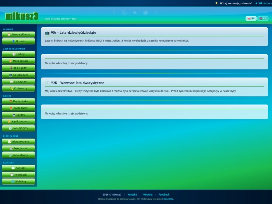This screenshot has width=272, height=204.
Task: Visit the Co tworzę section
Action: tap(18, 88)
